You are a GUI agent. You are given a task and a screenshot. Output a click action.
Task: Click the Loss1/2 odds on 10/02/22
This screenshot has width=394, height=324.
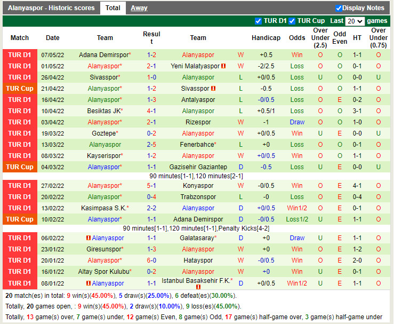[297, 219]
